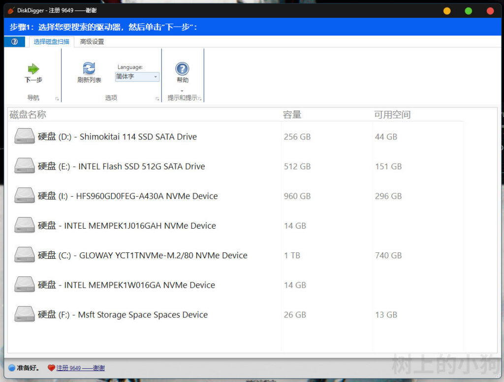
Task: Switch to the 高级设置 tab
Action: click(92, 42)
